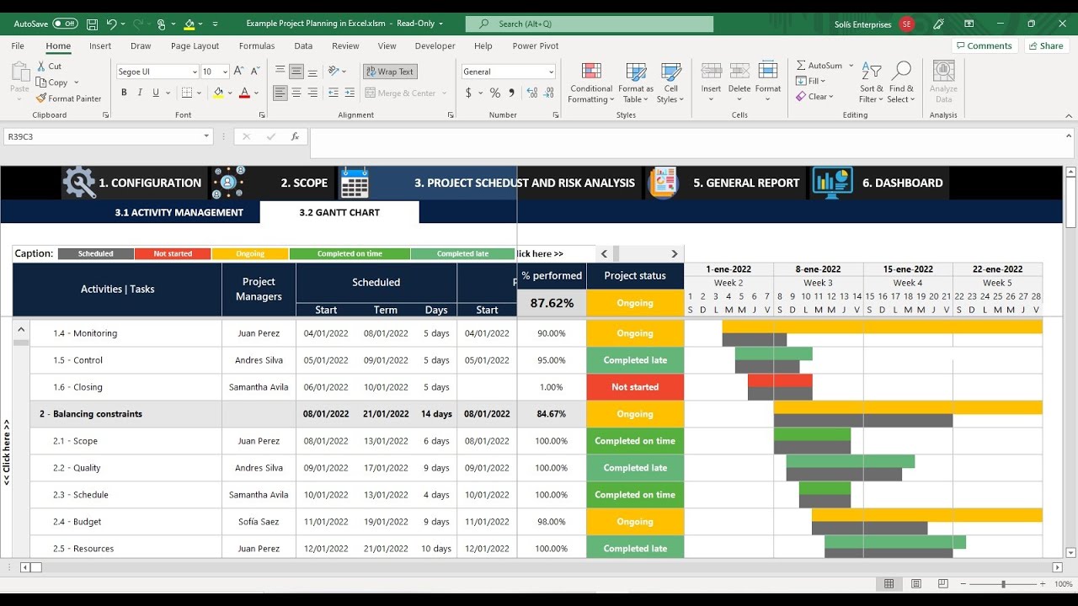The width and height of the screenshot is (1078, 606).
Task: Open the Segoe UI font name dropdown
Action: point(195,72)
